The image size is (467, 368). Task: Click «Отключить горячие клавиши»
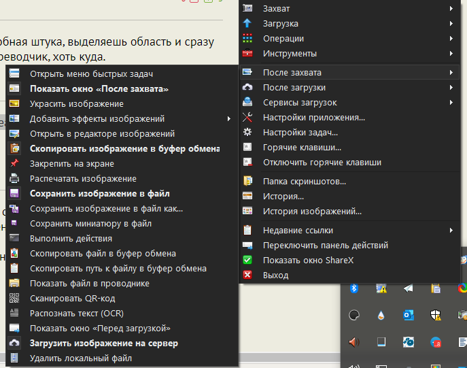tap(322, 163)
